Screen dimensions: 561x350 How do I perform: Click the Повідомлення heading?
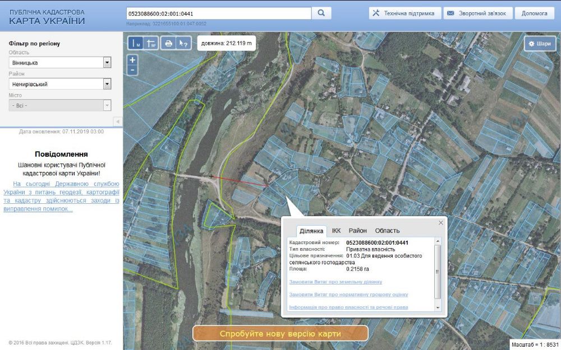tap(61, 155)
